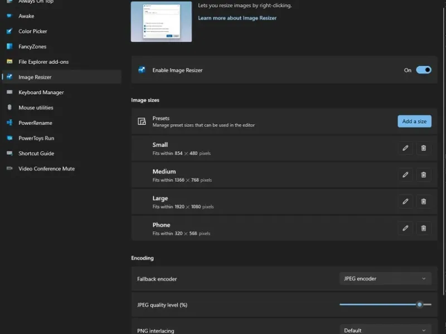Delete the Medium preset size
This screenshot has height=334, width=446.
[424, 175]
